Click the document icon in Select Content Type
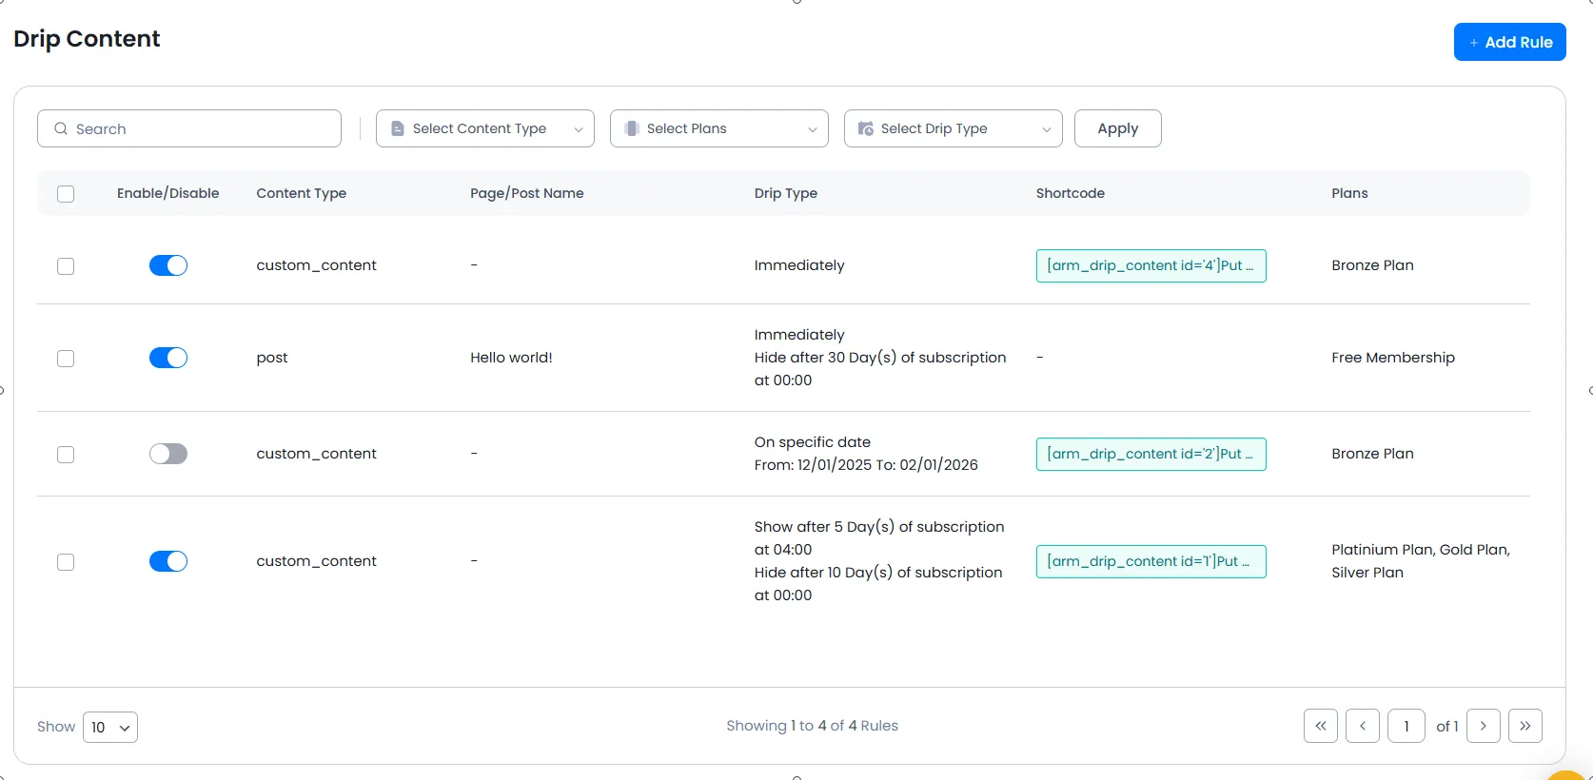 coord(398,128)
